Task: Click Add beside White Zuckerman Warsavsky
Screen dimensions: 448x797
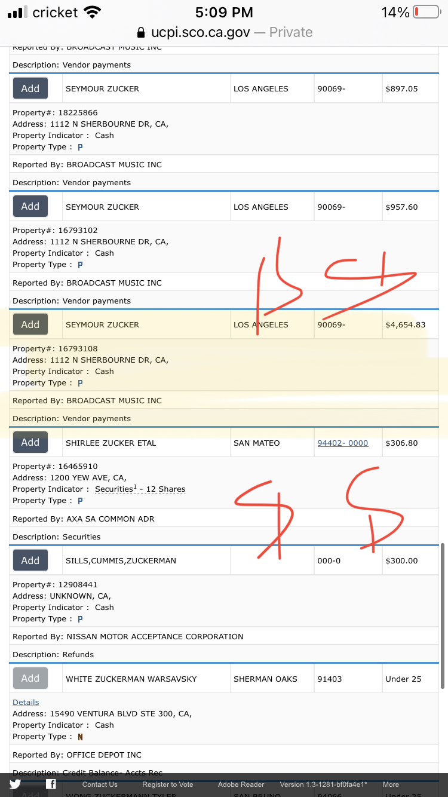Action: (x=30, y=678)
